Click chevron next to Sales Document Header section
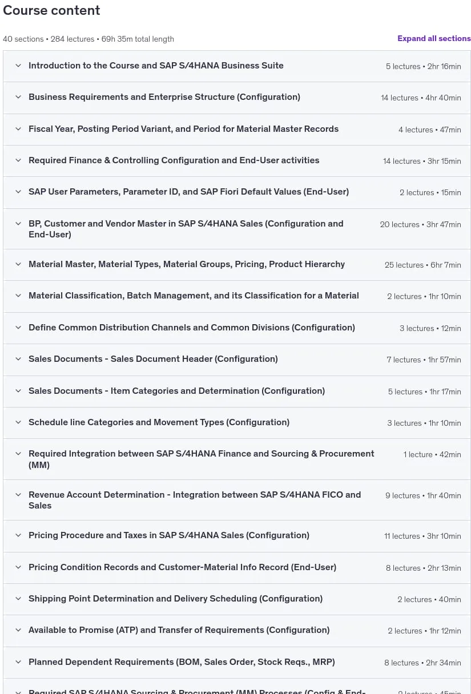 click(x=18, y=359)
